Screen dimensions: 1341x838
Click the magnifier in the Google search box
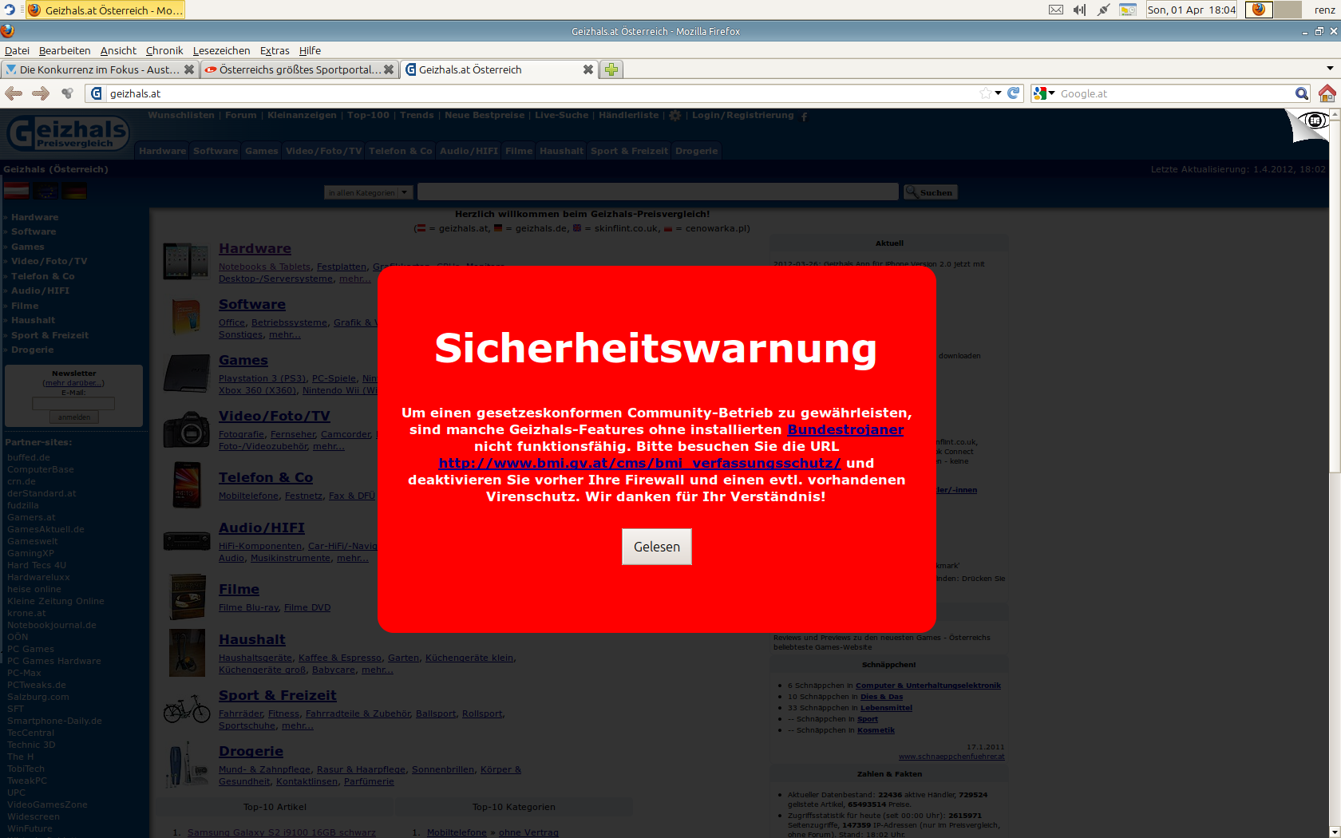coord(1302,93)
